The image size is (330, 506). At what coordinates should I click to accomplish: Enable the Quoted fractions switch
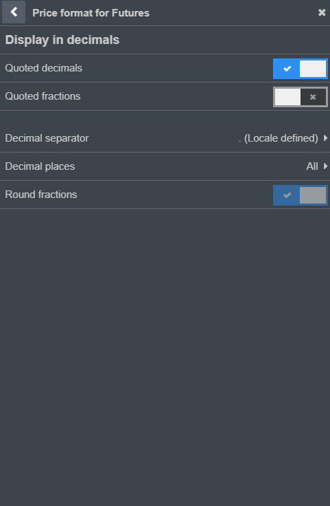pos(300,97)
